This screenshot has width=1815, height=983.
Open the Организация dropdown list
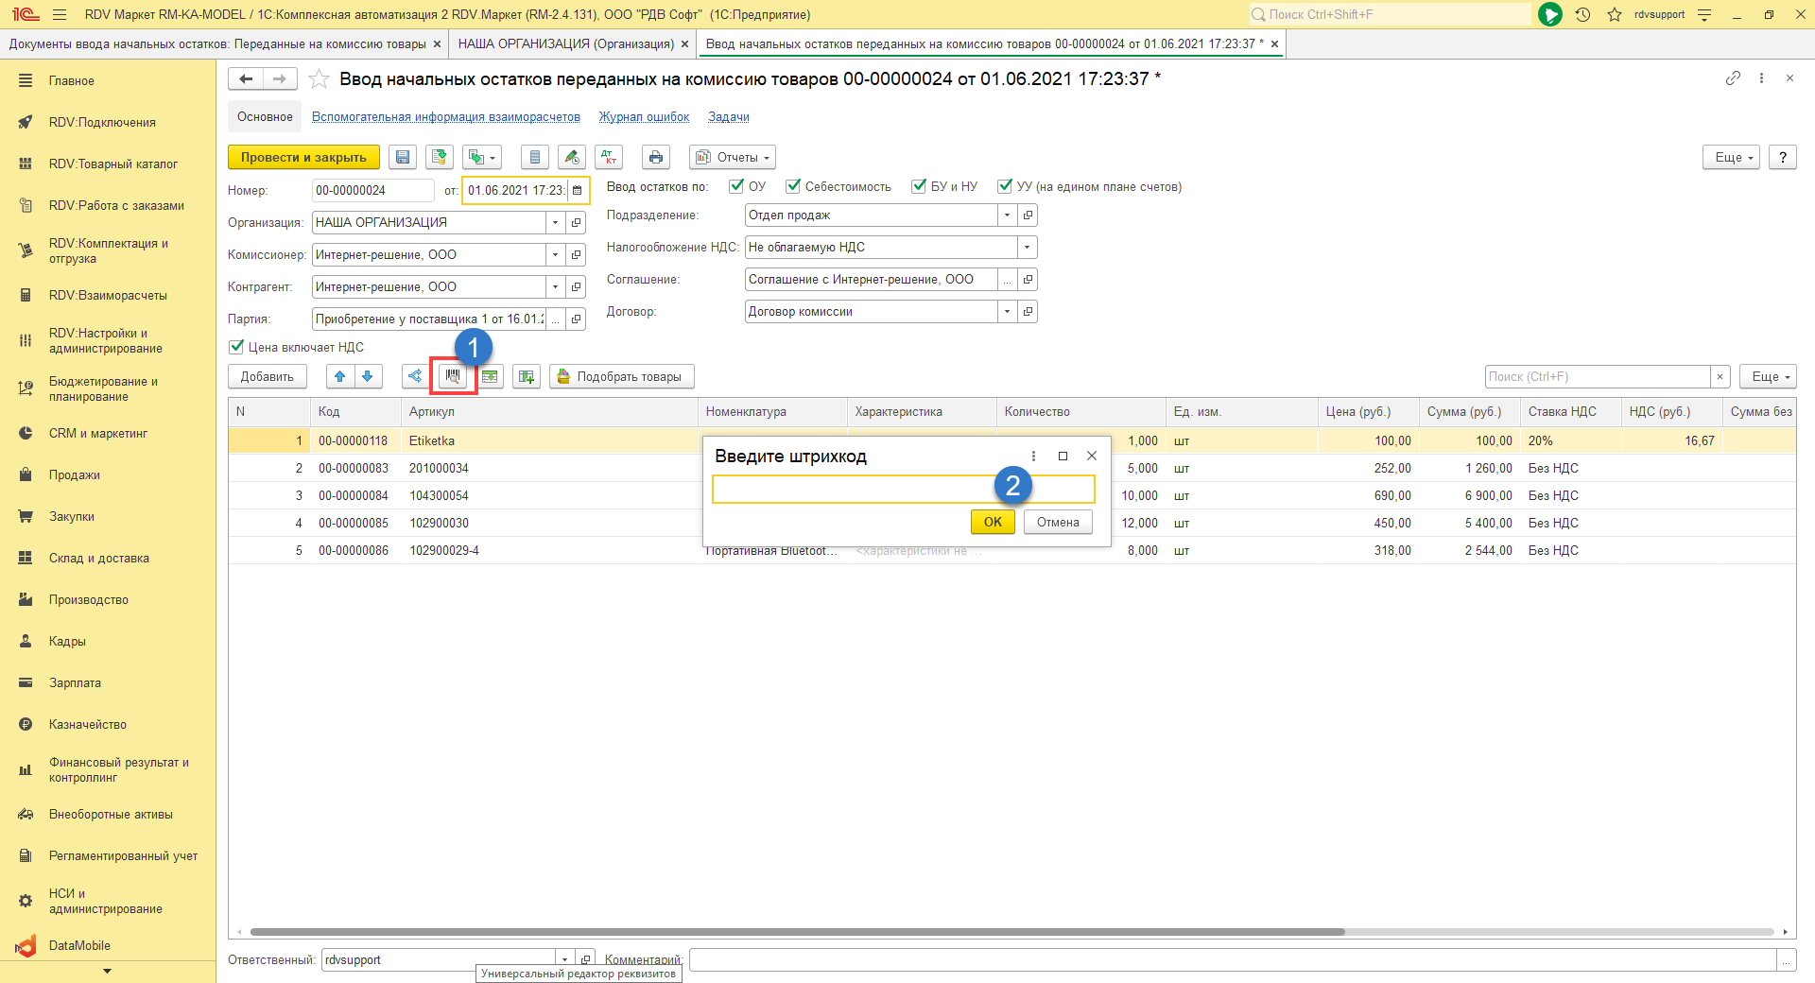(555, 223)
